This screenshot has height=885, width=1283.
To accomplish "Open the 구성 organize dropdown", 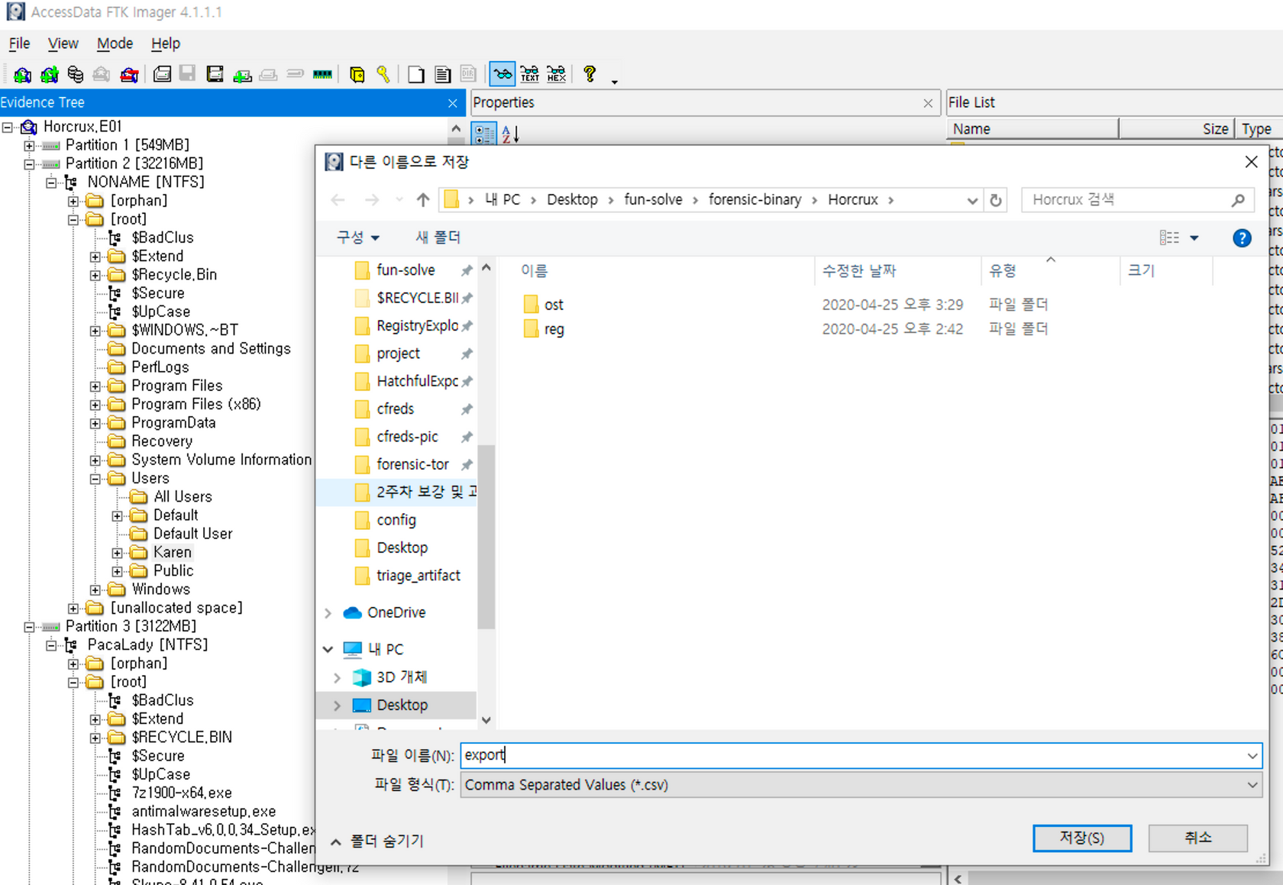I will [358, 237].
